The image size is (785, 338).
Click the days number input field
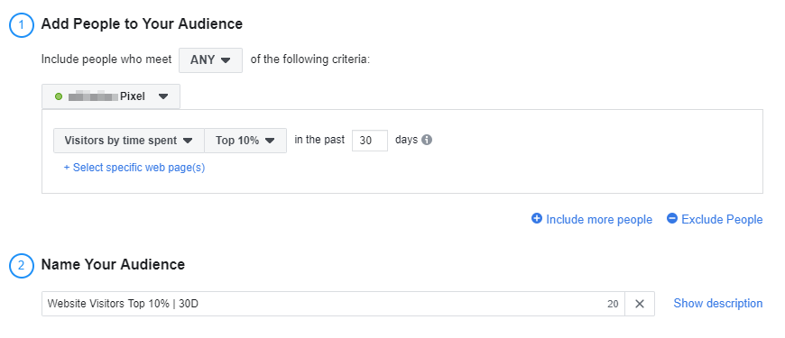click(369, 141)
